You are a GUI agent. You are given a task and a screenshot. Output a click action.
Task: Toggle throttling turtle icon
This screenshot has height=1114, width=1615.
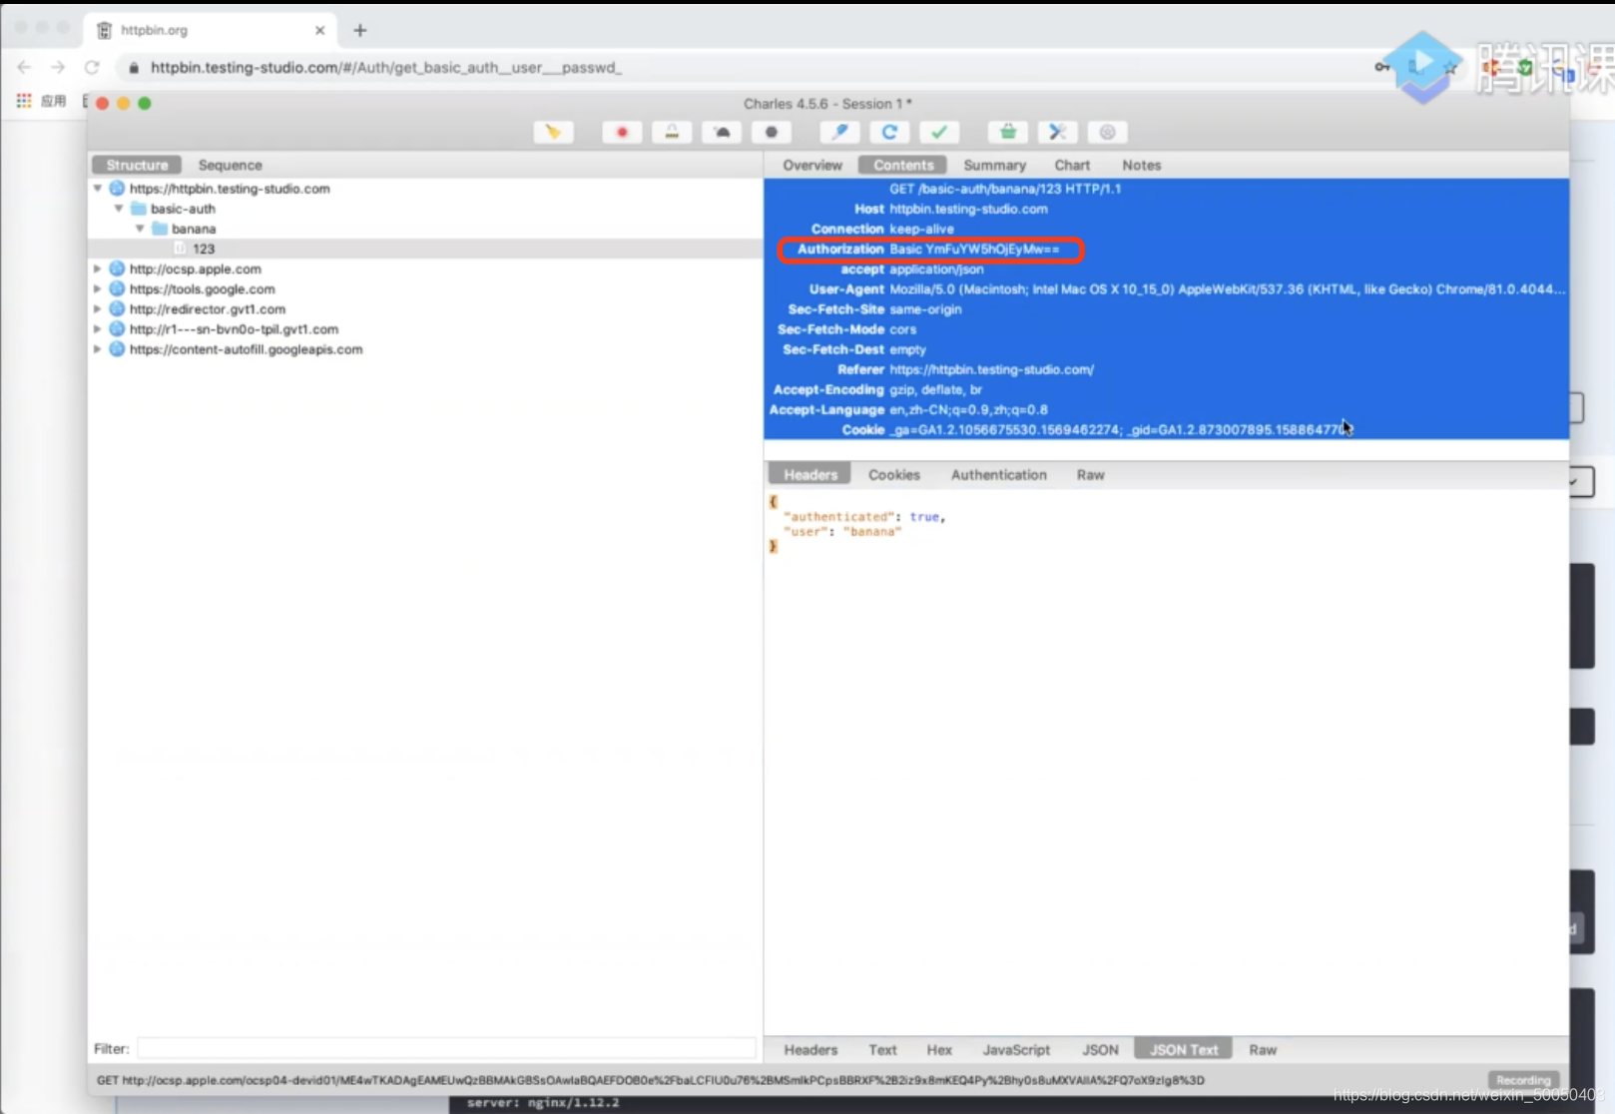[x=722, y=132]
